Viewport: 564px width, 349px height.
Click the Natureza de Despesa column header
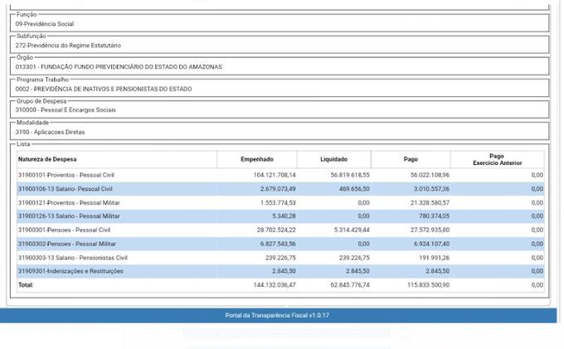pos(47,159)
